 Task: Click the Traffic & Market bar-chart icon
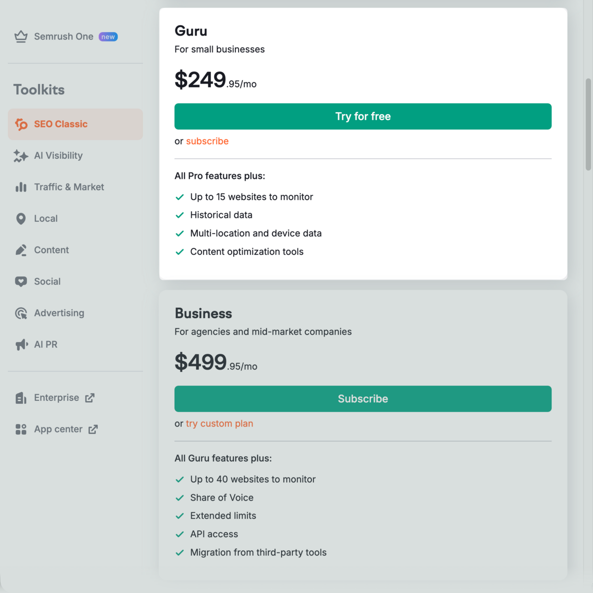(x=21, y=187)
